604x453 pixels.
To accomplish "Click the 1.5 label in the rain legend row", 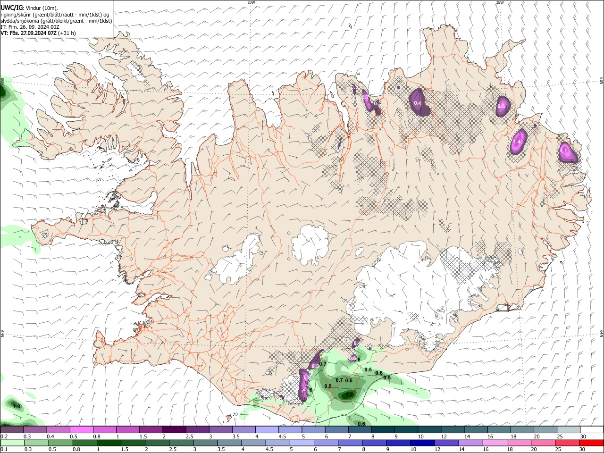I will coord(124,449).
